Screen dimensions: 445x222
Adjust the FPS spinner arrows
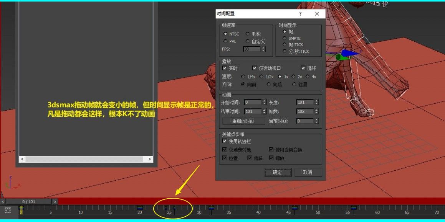pyautogui.click(x=263, y=49)
